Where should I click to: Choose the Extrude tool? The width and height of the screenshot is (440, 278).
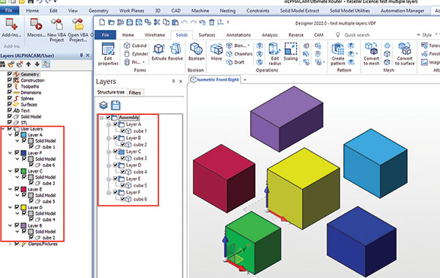point(159,52)
